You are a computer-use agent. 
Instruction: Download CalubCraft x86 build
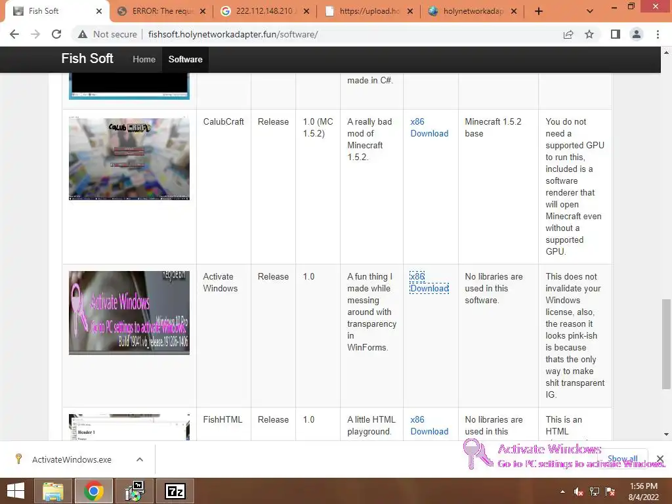(429, 128)
